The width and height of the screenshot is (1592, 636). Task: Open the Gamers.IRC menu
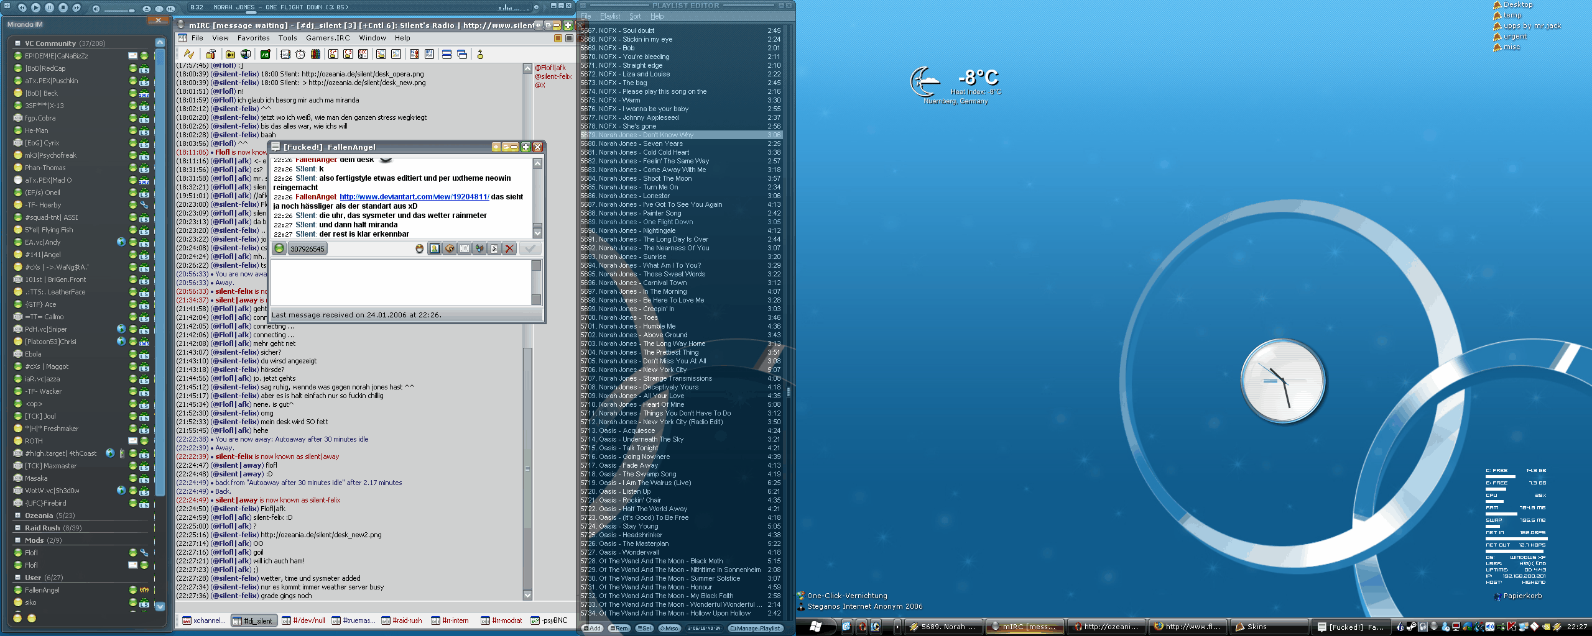coord(328,39)
